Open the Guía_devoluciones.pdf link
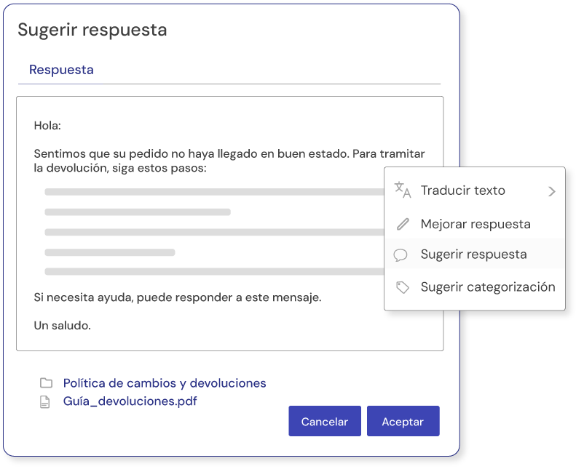576x469 pixels. pyautogui.click(x=130, y=401)
